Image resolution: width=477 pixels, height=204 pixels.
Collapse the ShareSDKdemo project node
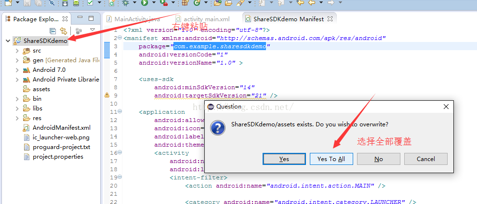point(8,41)
